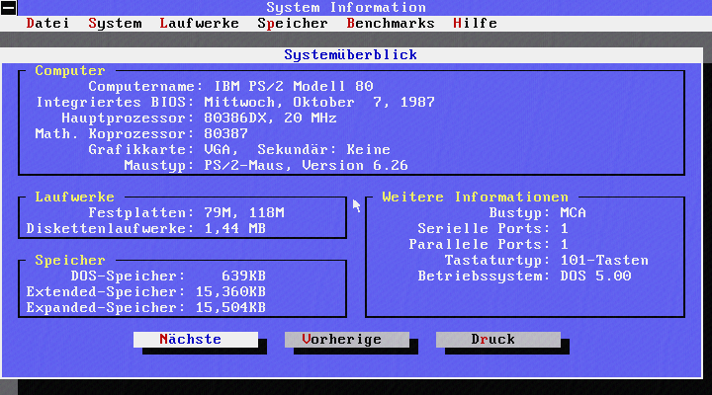Click the Betriebssystem value DOS 5.00
712x395 pixels.
595,276
